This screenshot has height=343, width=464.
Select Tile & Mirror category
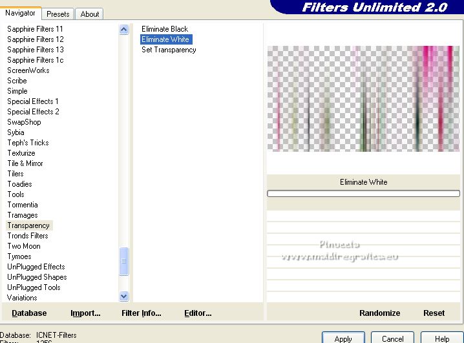(x=25, y=163)
